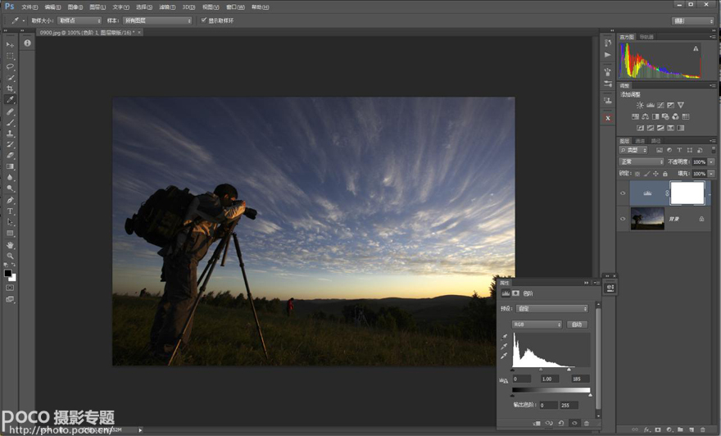The width and height of the screenshot is (721, 436).
Task: Open the layer blend mode dropdown
Action: click(x=642, y=161)
